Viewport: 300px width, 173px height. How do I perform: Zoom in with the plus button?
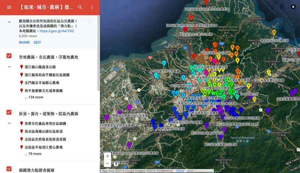[107, 156]
